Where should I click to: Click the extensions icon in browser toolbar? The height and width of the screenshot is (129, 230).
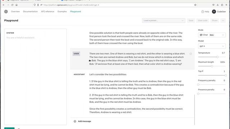[222, 5]
